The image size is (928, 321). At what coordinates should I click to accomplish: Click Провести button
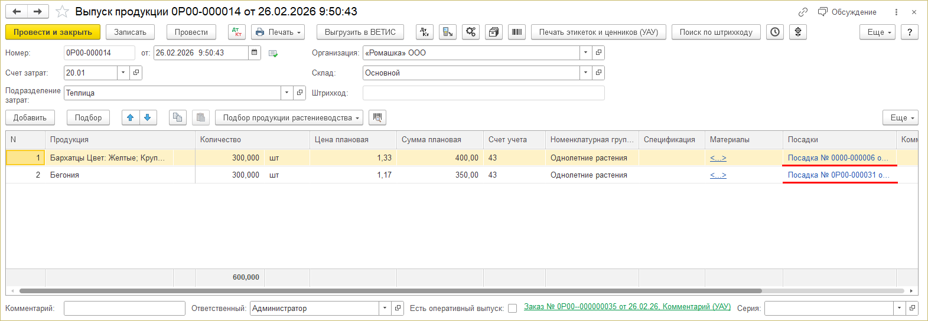tap(191, 32)
